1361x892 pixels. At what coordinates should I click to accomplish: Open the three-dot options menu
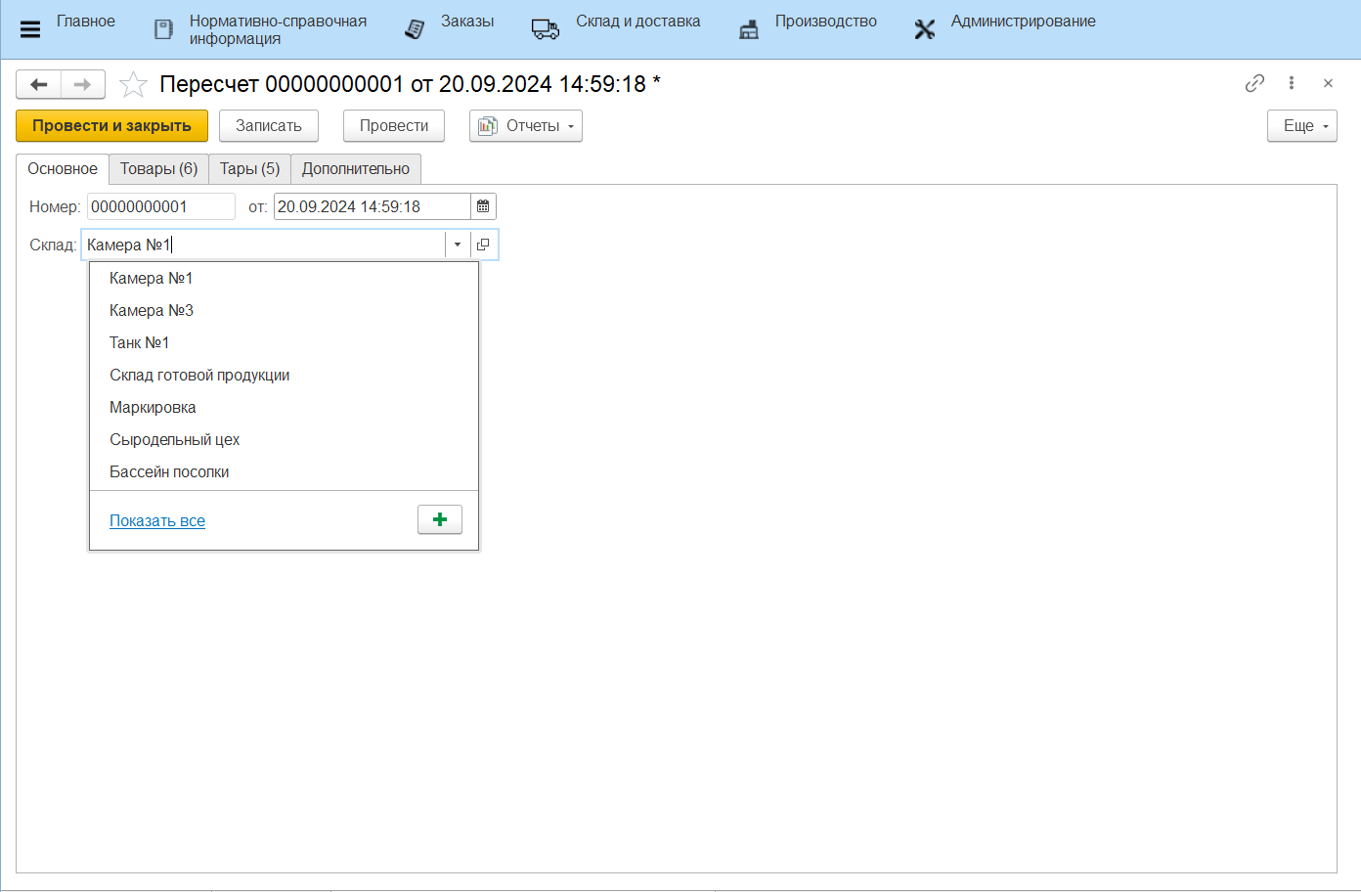point(1292,84)
